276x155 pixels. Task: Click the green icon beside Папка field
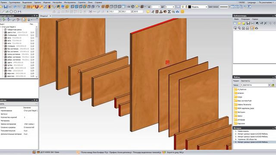(273, 85)
